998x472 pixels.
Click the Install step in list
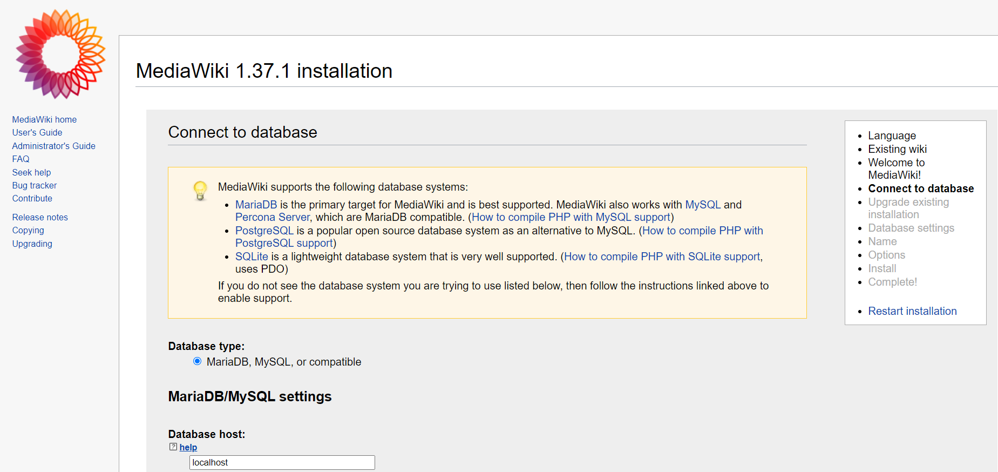(882, 268)
